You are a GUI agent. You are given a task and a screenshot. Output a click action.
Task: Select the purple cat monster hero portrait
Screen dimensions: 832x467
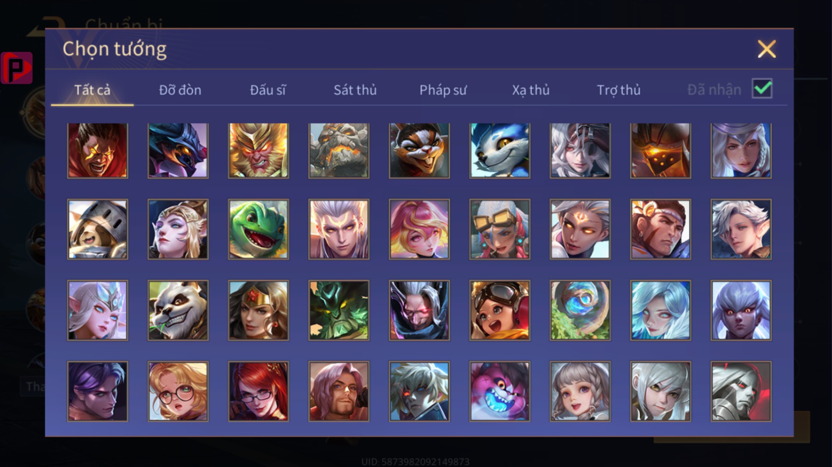(500, 391)
